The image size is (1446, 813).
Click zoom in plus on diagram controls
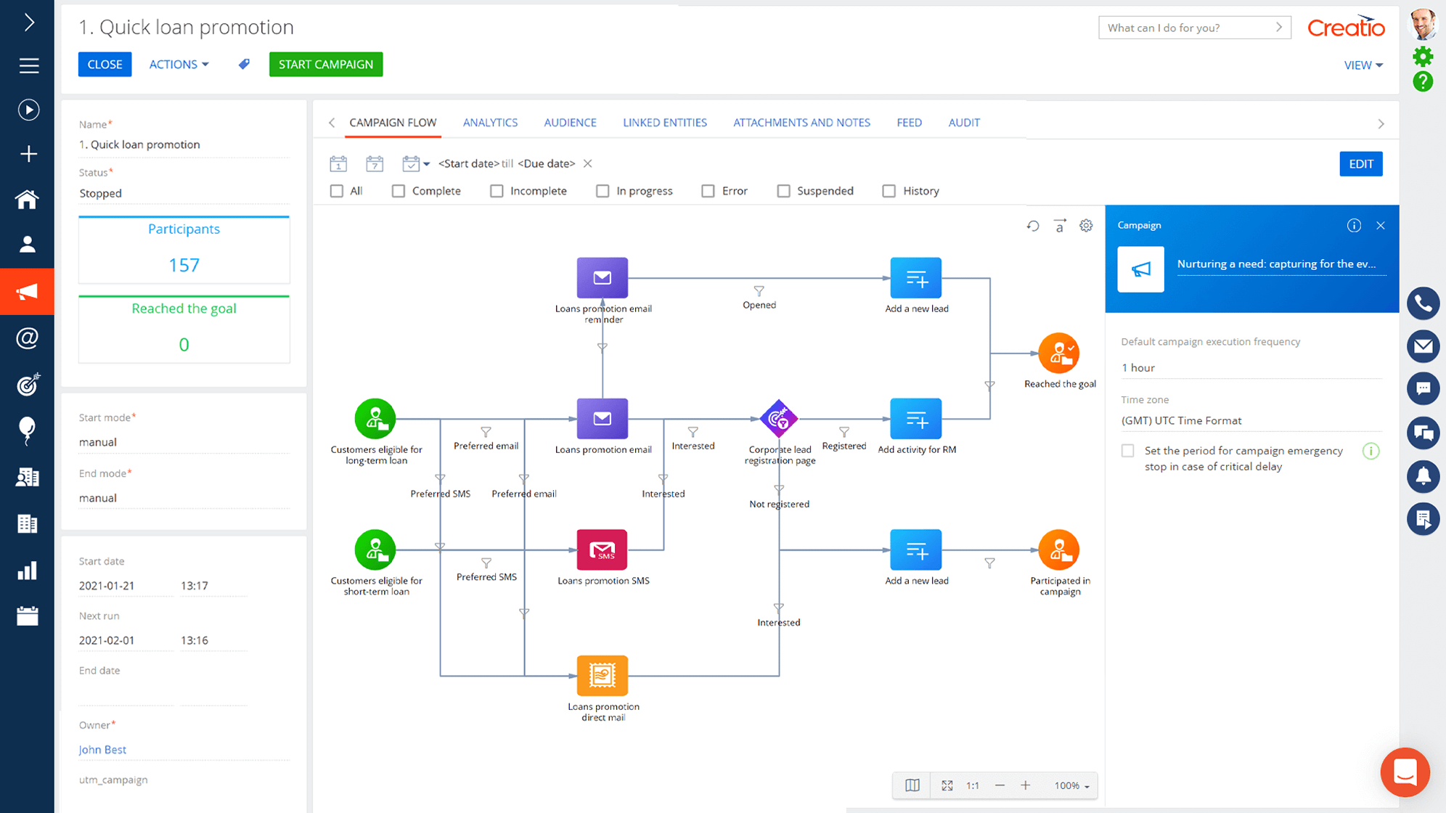pos(1026,785)
